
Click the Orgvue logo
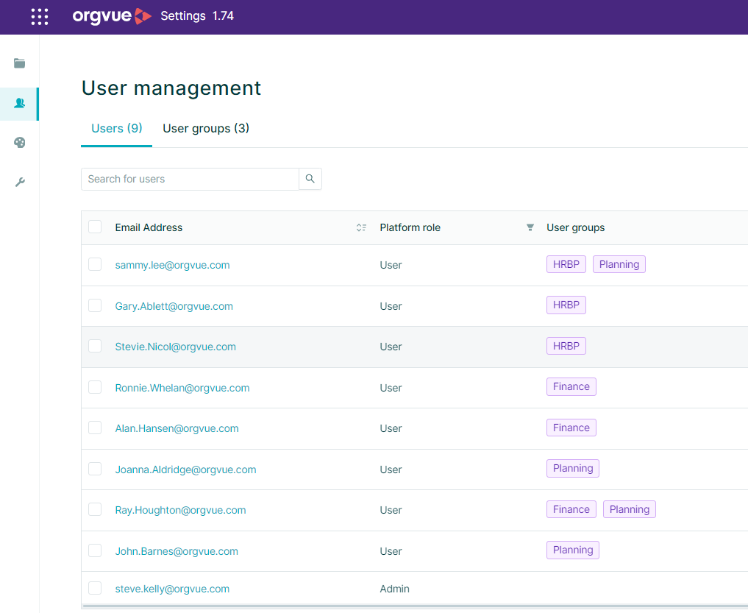(112, 16)
